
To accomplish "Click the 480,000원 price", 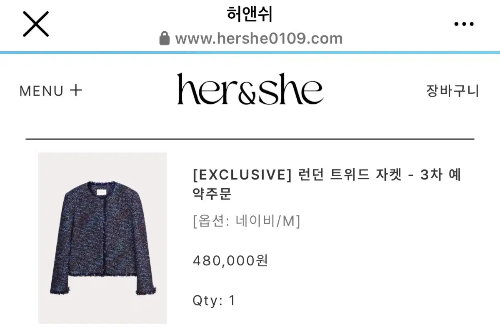I will tap(230, 261).
